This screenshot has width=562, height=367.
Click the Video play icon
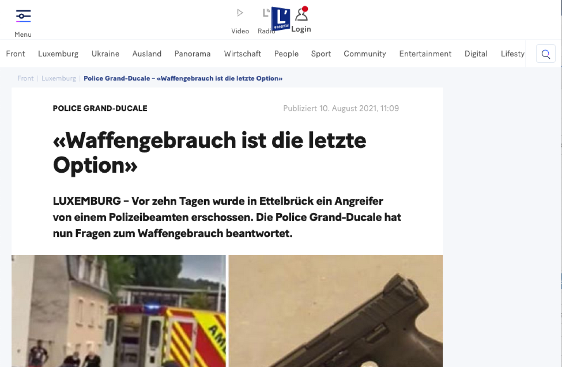coord(240,13)
